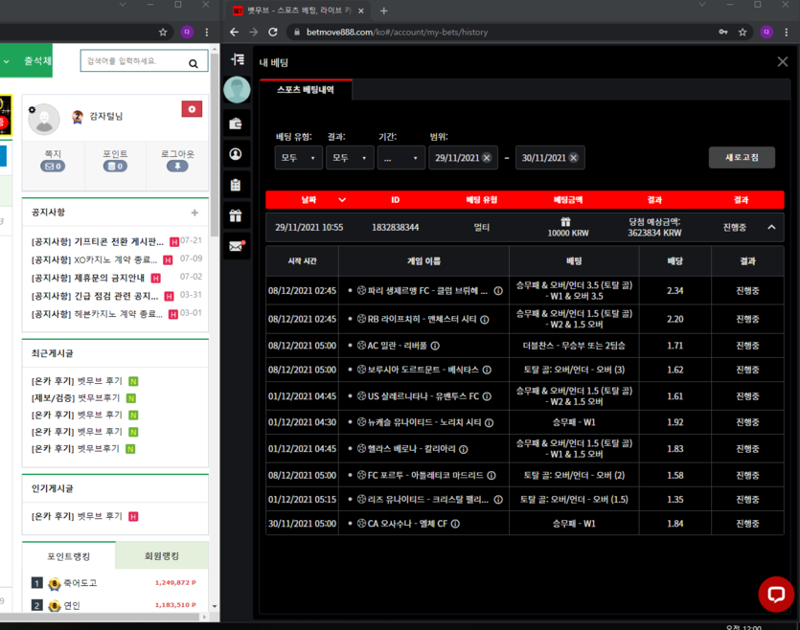The height and width of the screenshot is (630, 800).
Task: Open the 기간 period dropdown
Action: 401,158
